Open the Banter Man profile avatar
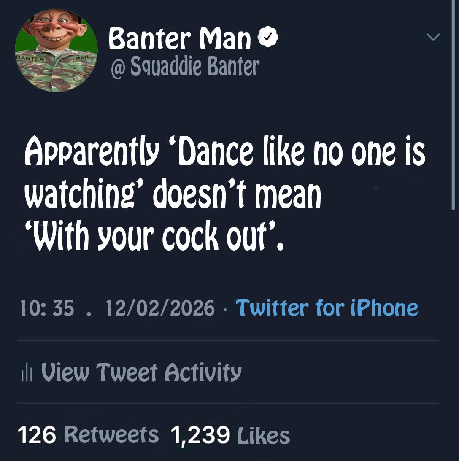The height and width of the screenshot is (461, 459). click(x=56, y=51)
